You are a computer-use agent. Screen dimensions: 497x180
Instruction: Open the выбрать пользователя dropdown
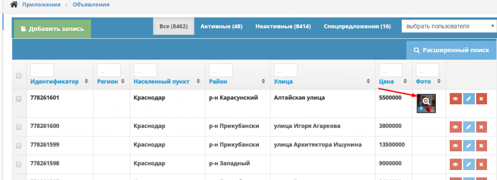[x=449, y=26]
